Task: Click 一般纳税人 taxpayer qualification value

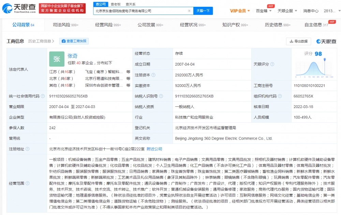Action: (184, 107)
